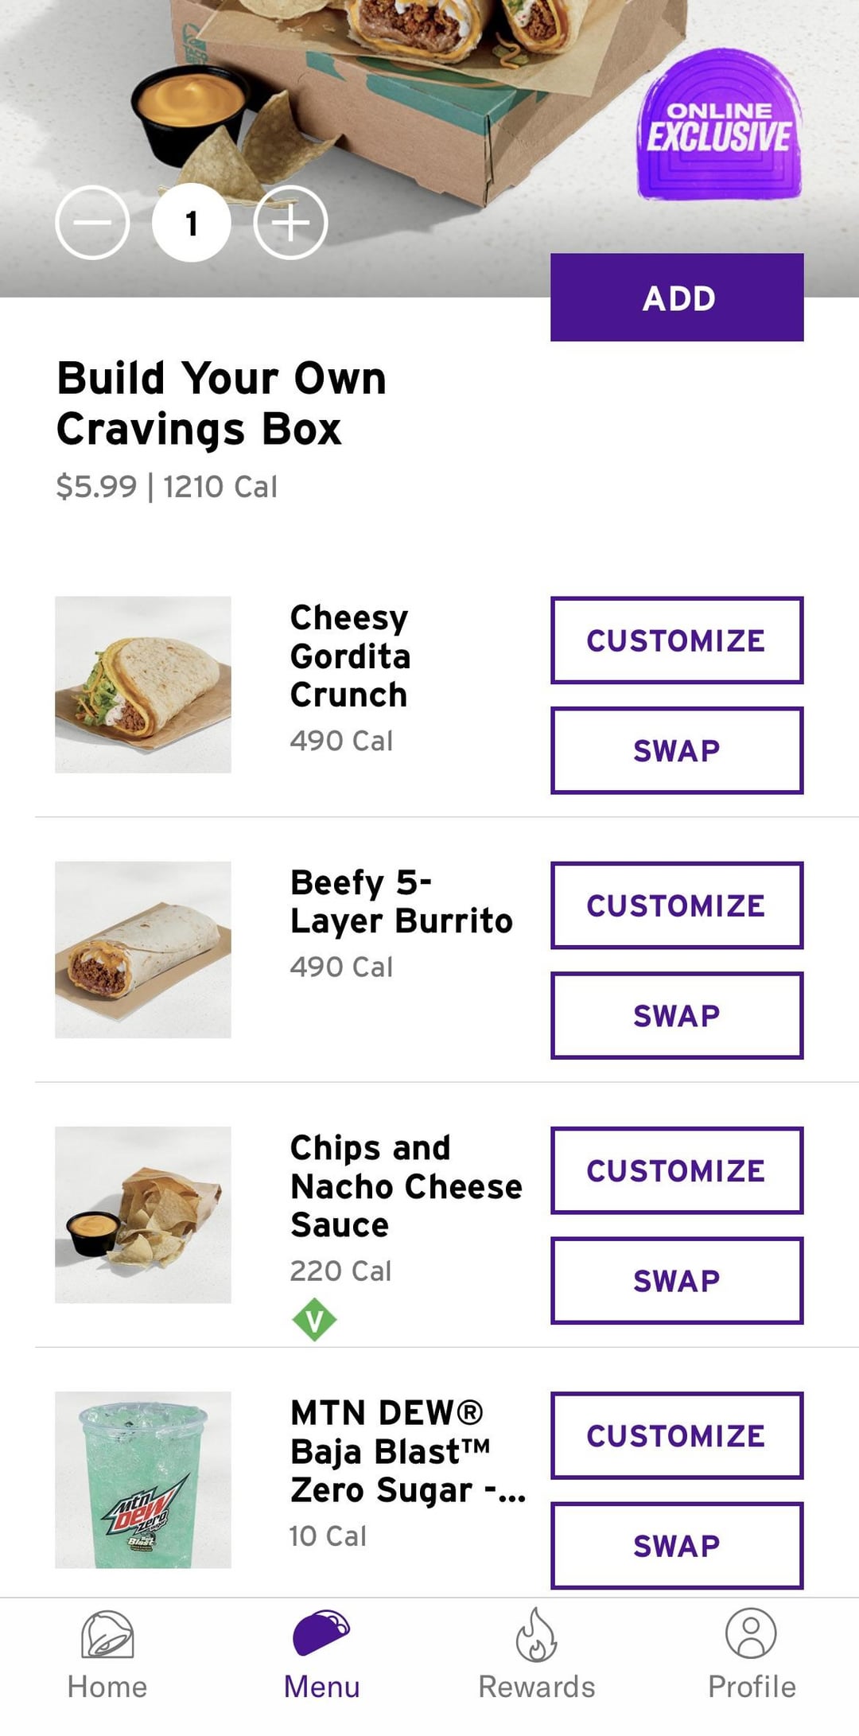Tap the green vegetarian V badge

[x=314, y=1320]
